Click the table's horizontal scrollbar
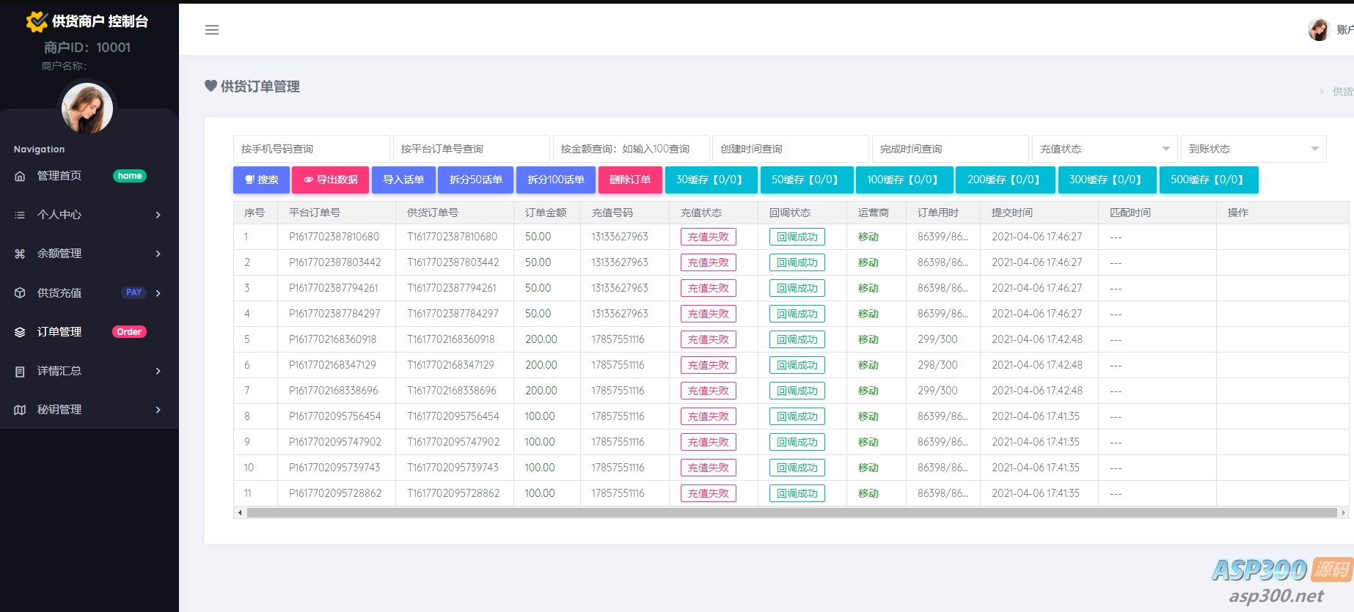The width and height of the screenshot is (1354, 612). [x=791, y=513]
